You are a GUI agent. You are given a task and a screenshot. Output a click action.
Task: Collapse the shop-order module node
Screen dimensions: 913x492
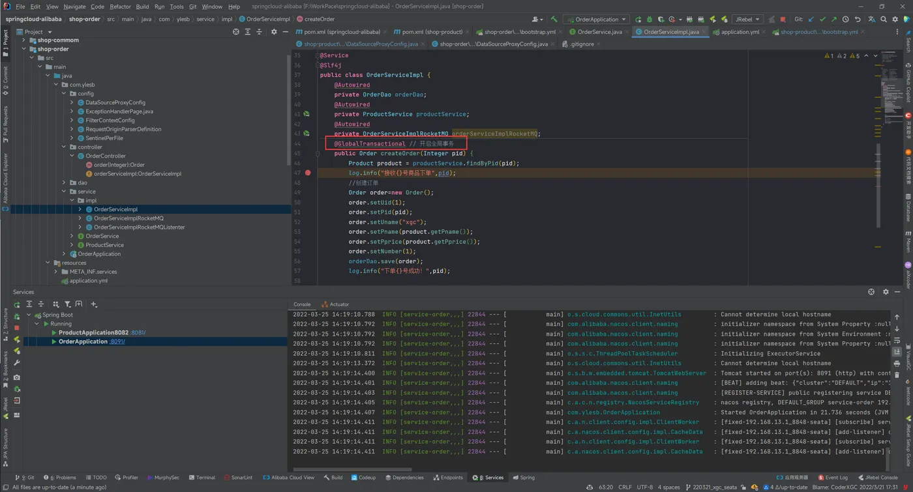(x=24, y=49)
